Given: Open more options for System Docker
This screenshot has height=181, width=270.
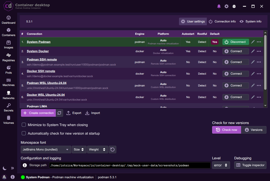Looking at the screenshot, I should (x=259, y=51).
